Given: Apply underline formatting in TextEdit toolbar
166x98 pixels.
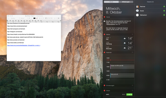Looking at the screenshot, I should tap(43, 18).
